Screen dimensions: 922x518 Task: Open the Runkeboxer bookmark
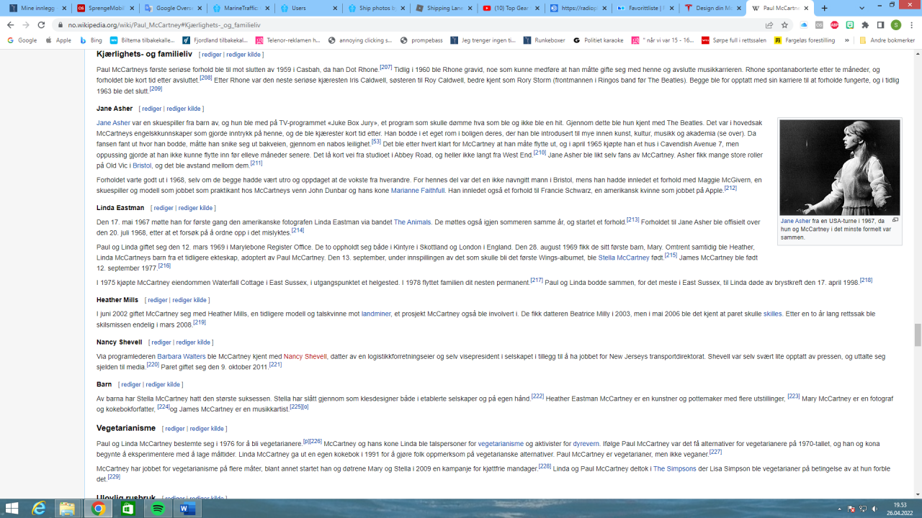(545, 40)
